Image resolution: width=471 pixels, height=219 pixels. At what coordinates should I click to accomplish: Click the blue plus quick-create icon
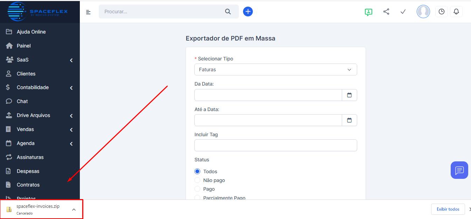(x=248, y=12)
